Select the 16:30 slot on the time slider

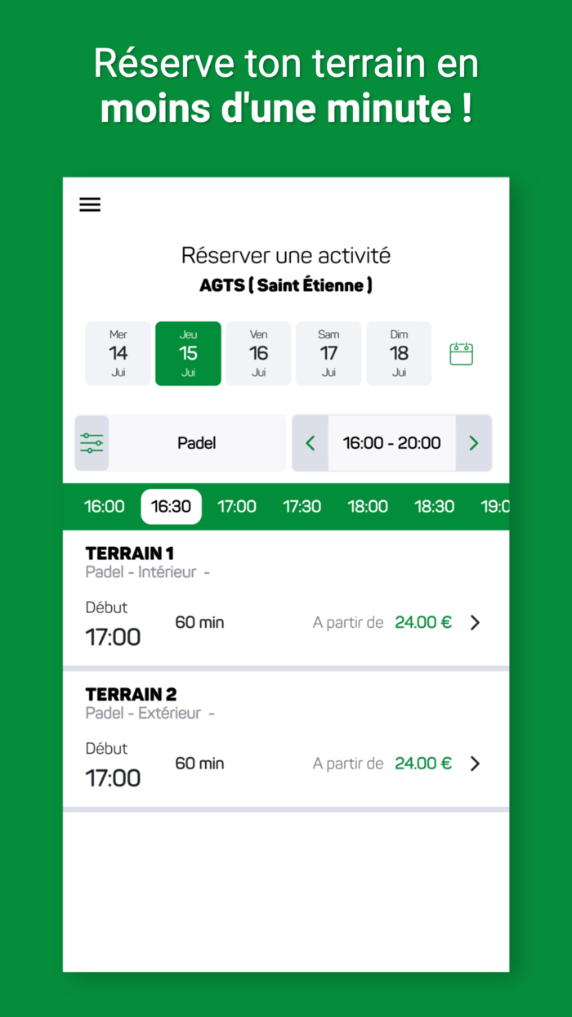(171, 506)
